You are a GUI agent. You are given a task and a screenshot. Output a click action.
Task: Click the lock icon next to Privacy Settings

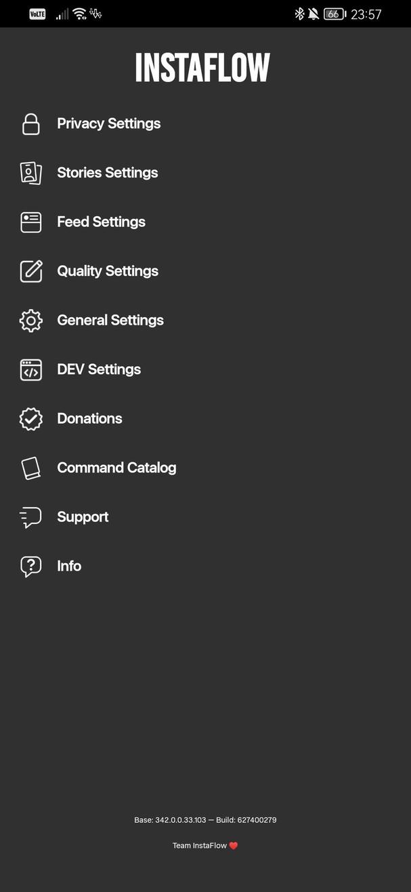coord(30,124)
